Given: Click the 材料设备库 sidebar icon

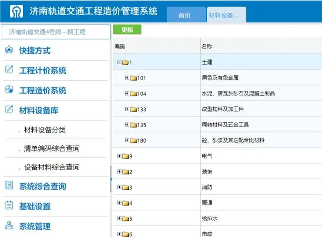Looking at the screenshot, I should [x=9, y=109].
